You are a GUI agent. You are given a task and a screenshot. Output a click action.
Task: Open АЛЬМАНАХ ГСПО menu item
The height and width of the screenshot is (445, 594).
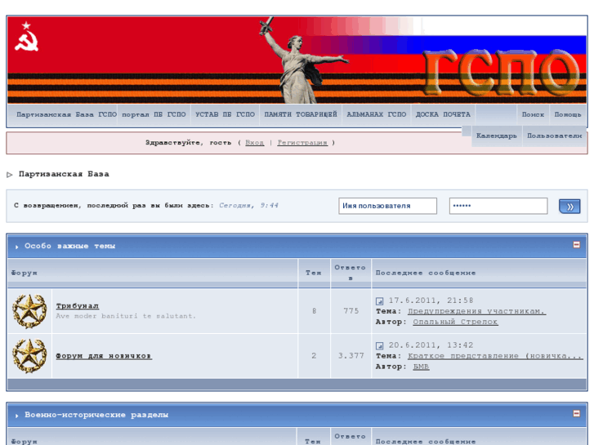[376, 114]
